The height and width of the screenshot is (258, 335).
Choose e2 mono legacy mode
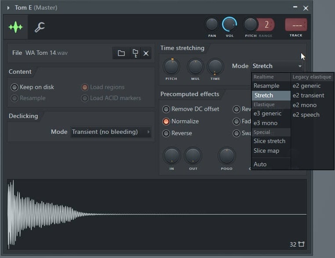point(312,105)
